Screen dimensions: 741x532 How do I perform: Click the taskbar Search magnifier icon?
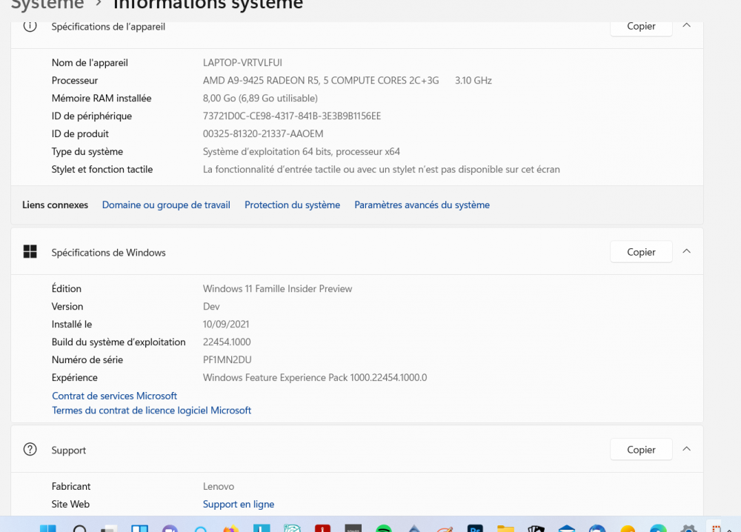[x=79, y=528]
